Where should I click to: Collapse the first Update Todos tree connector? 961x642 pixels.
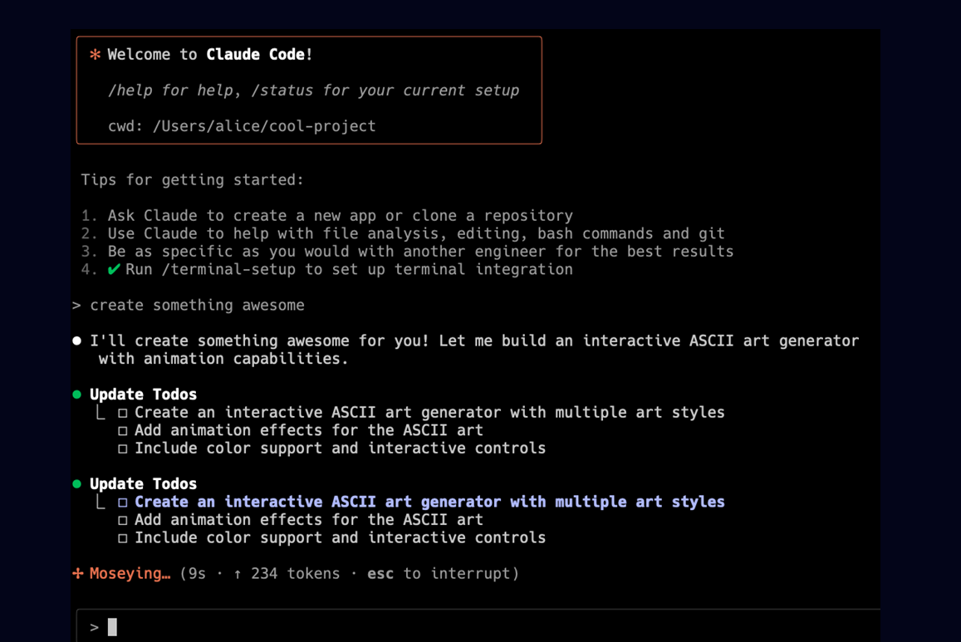[101, 413]
